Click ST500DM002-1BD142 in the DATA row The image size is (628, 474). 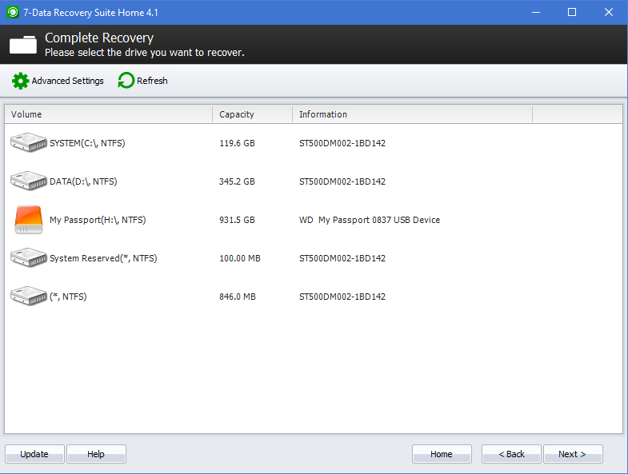(342, 181)
